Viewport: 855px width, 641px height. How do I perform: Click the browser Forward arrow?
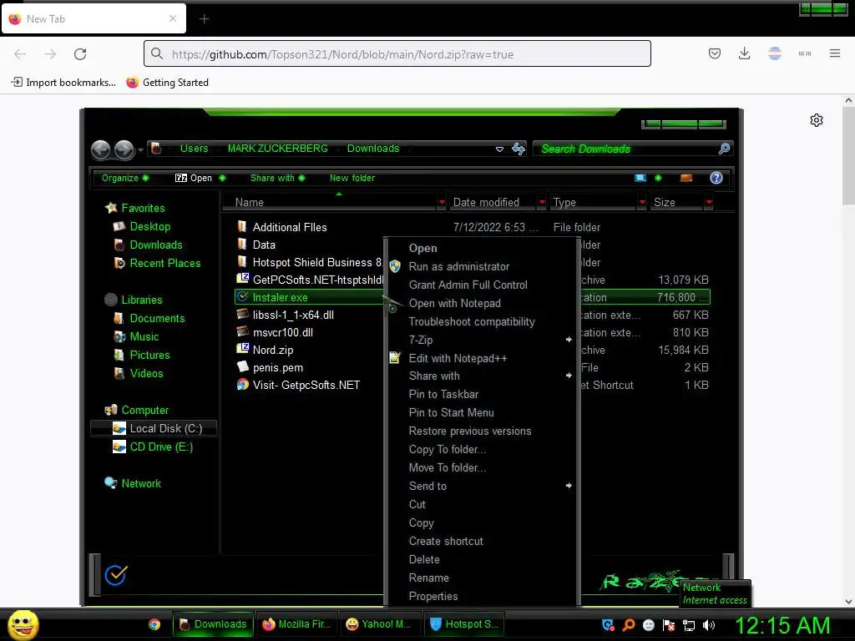point(50,54)
